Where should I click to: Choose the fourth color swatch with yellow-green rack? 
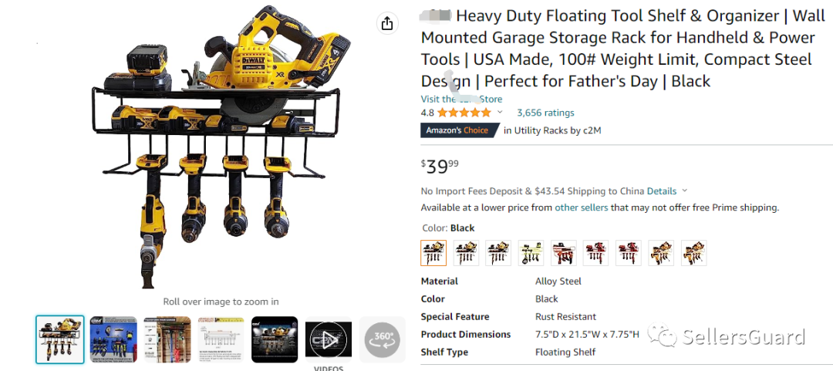click(531, 253)
